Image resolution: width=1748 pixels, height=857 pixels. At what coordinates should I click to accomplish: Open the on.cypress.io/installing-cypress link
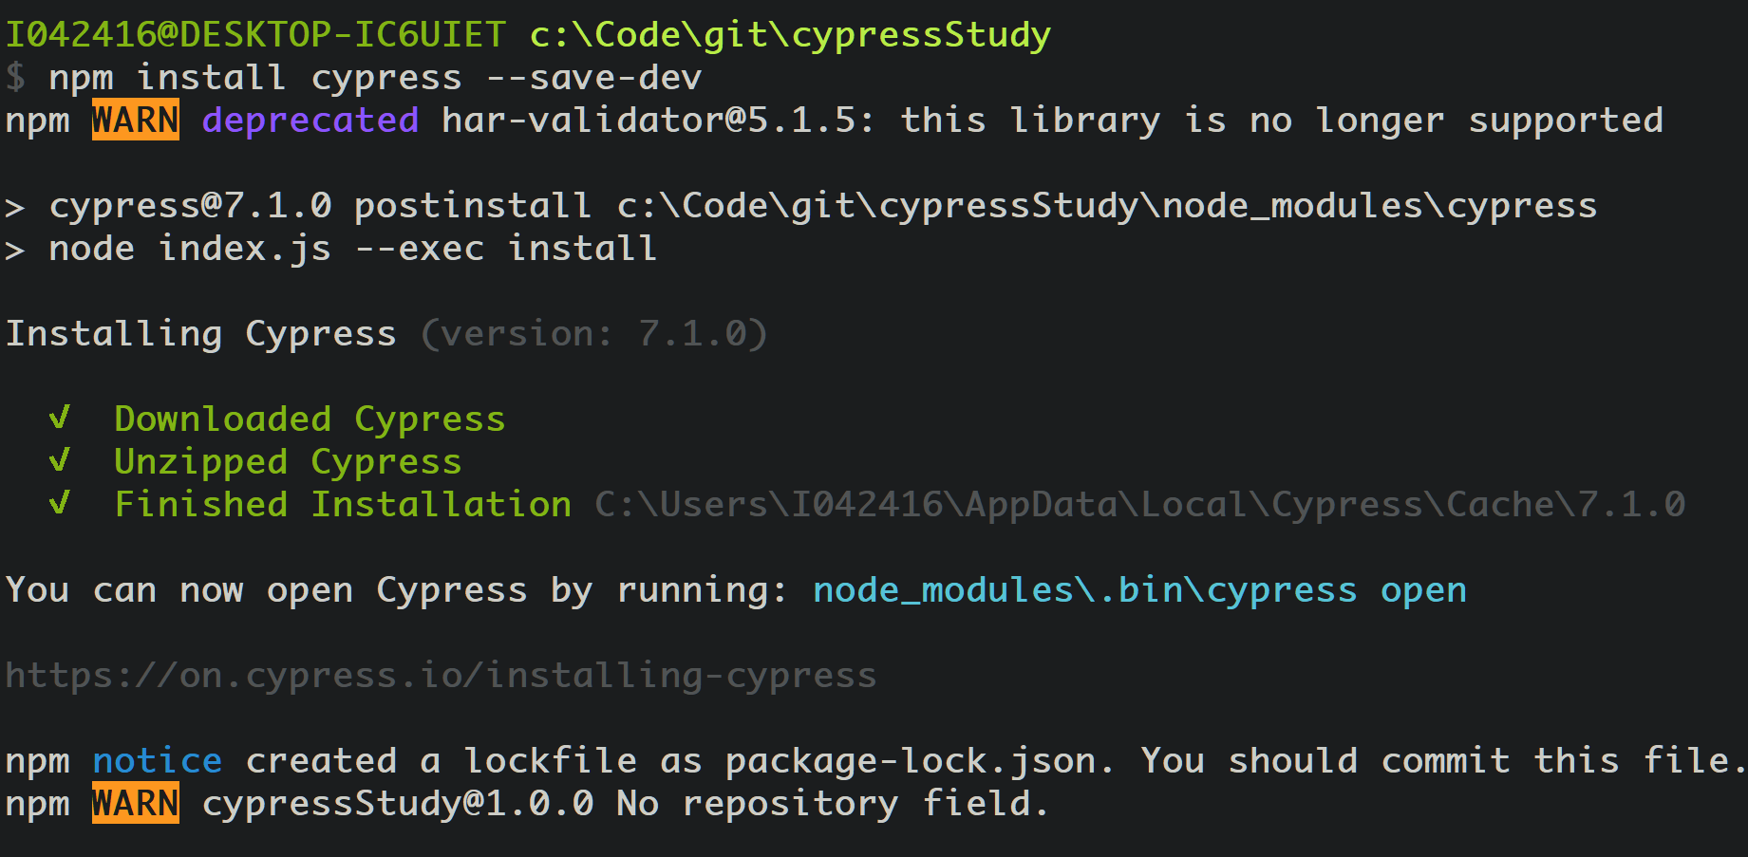(441, 676)
